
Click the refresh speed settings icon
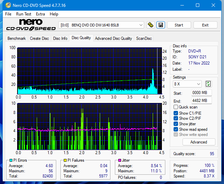[208, 84]
